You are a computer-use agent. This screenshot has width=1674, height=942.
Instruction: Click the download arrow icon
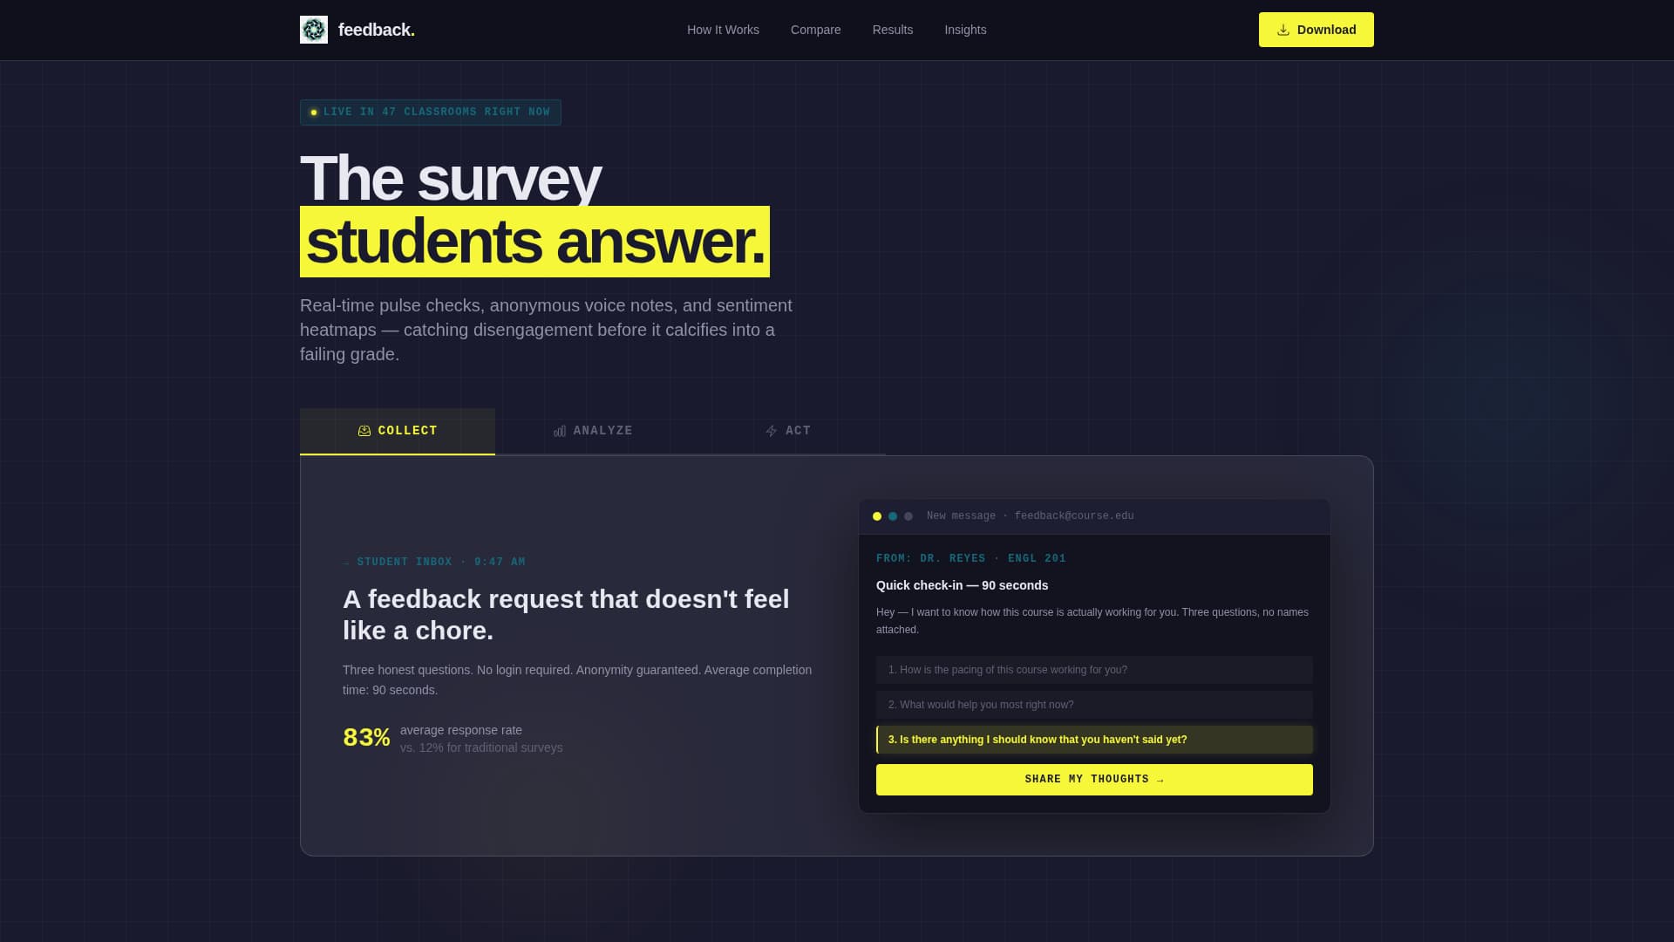[1283, 30]
